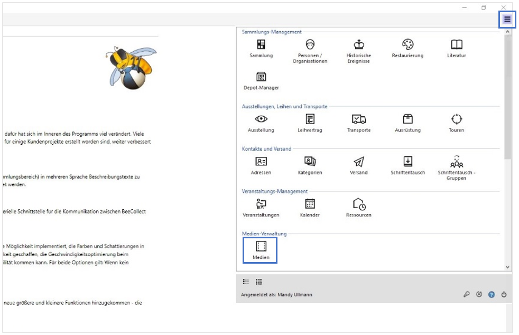Open the Literatur book icon
The width and height of the screenshot is (519, 335).
(456, 45)
